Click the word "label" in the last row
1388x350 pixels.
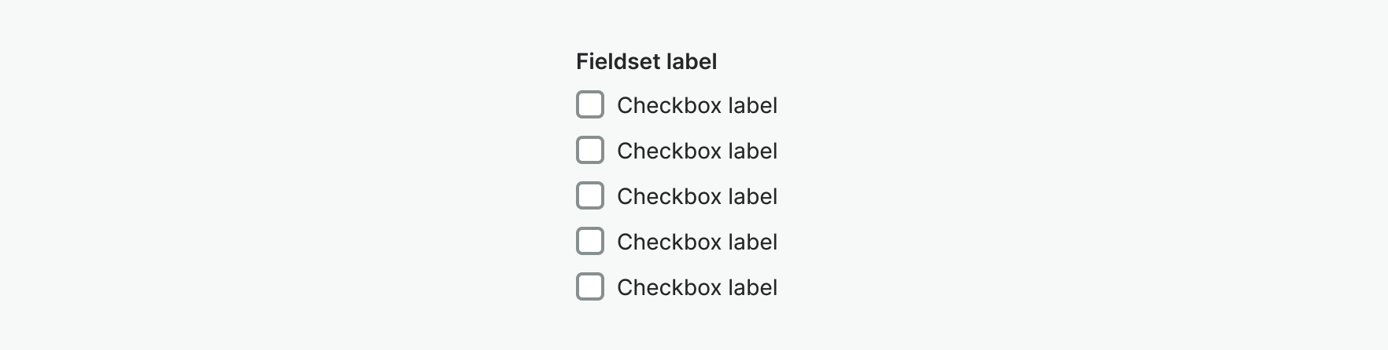752,287
